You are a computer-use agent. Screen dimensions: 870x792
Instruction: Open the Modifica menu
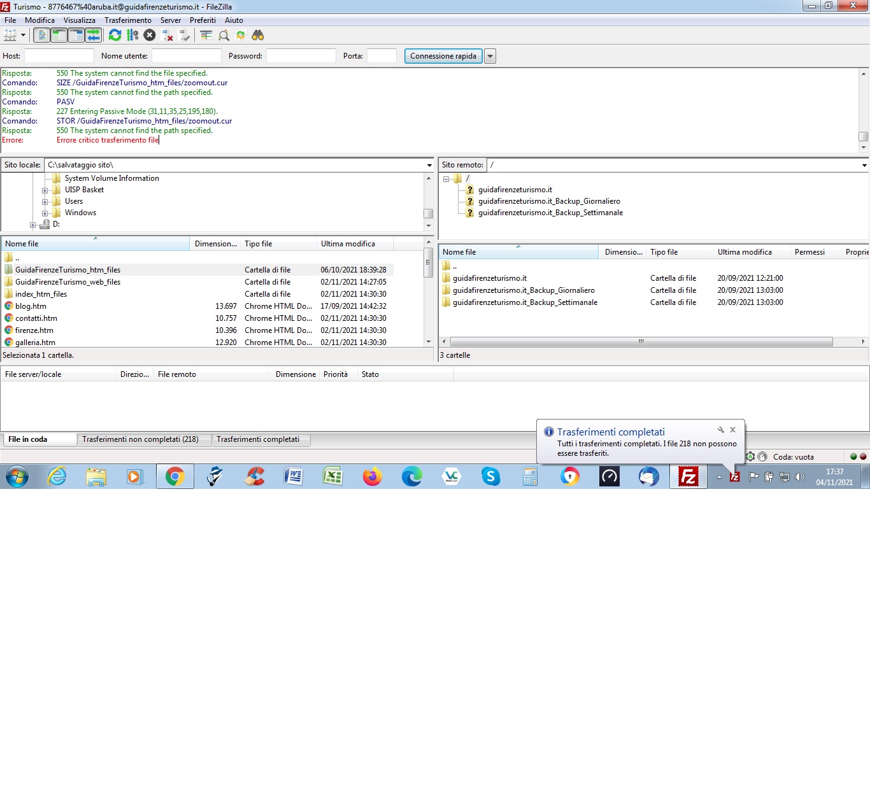(39, 20)
